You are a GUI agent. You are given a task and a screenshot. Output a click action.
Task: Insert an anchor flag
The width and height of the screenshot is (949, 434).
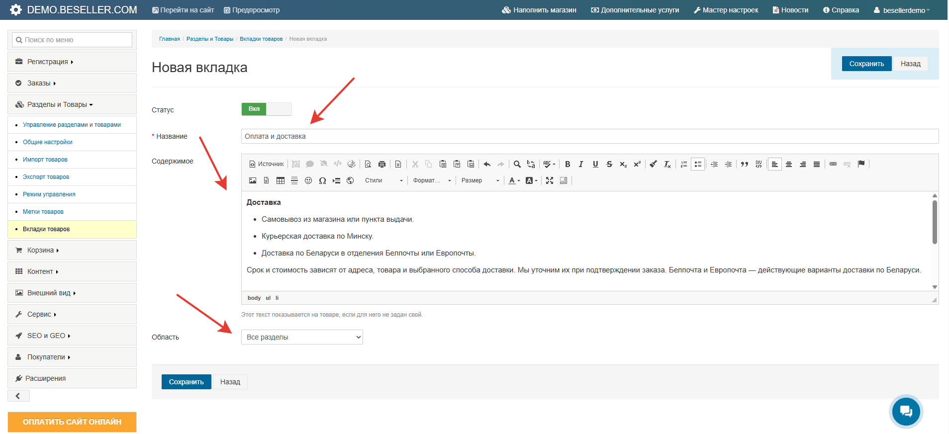coord(861,164)
